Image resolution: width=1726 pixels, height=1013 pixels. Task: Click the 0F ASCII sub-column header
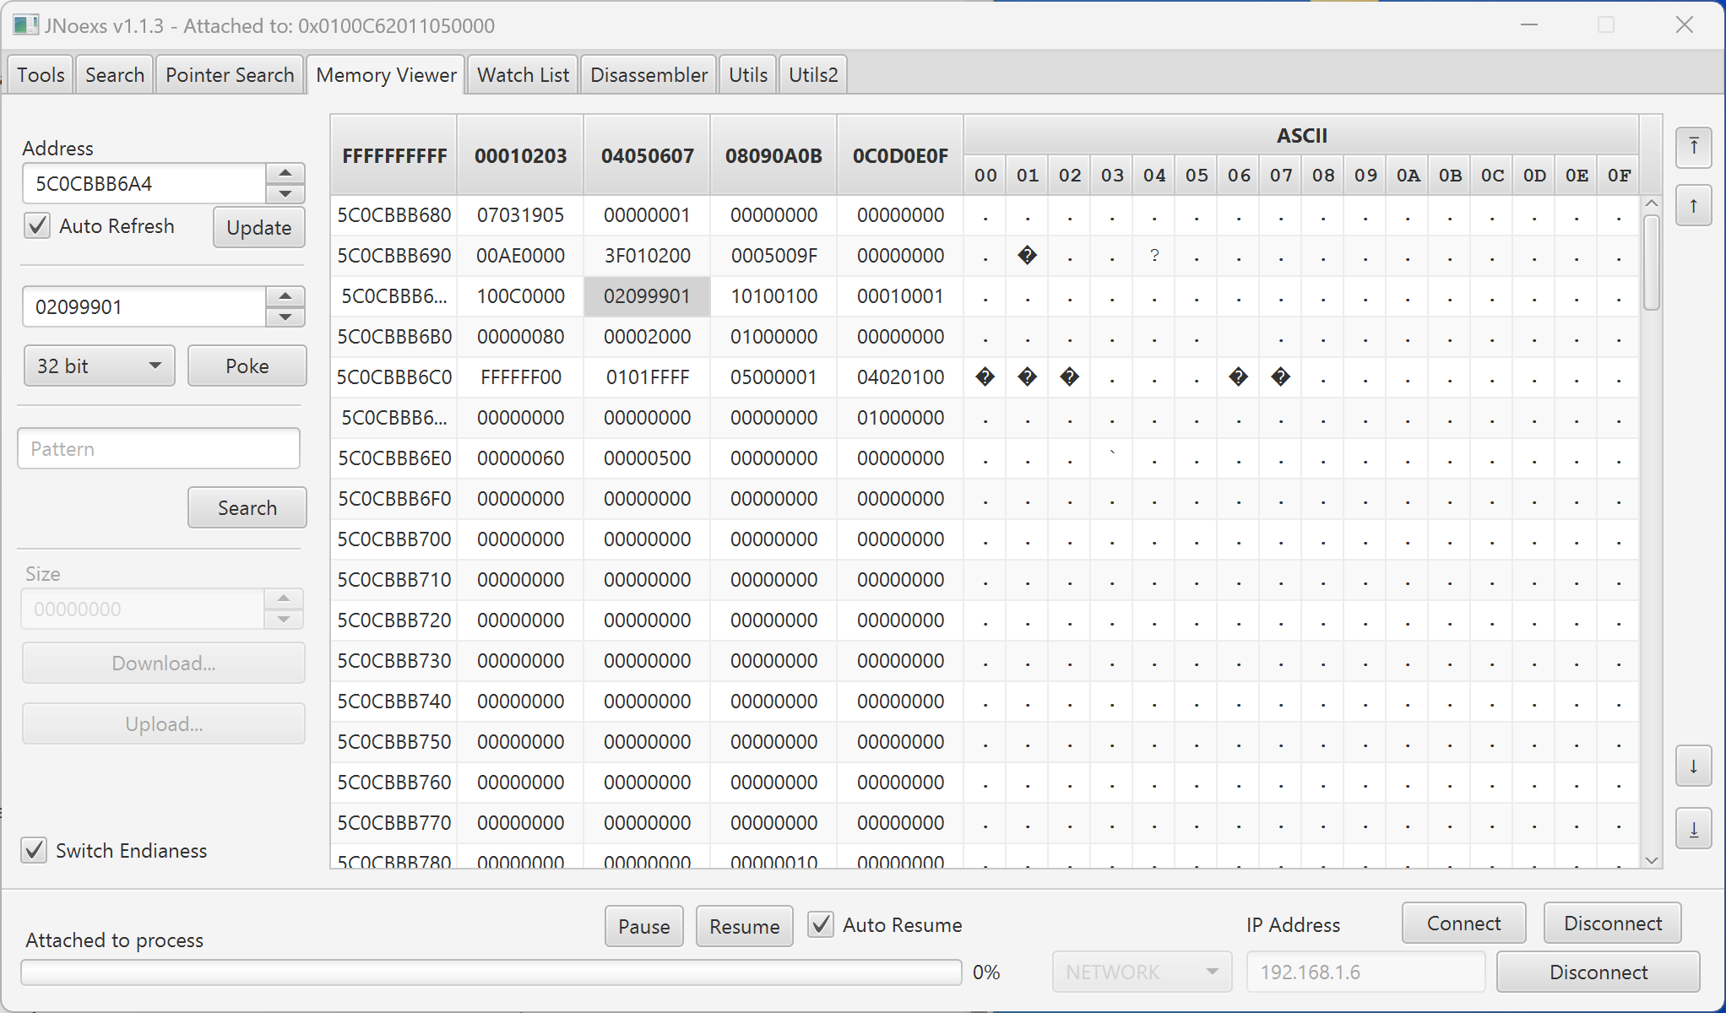tap(1618, 176)
